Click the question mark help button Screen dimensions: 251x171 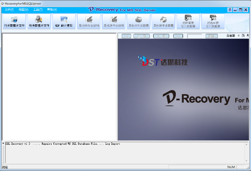(230, 10)
